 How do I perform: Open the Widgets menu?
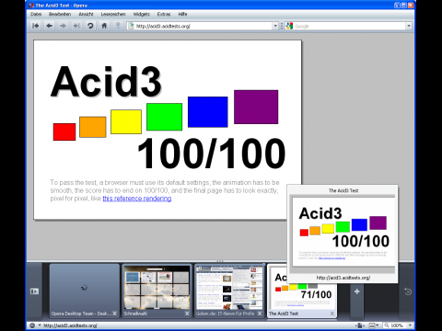point(141,14)
